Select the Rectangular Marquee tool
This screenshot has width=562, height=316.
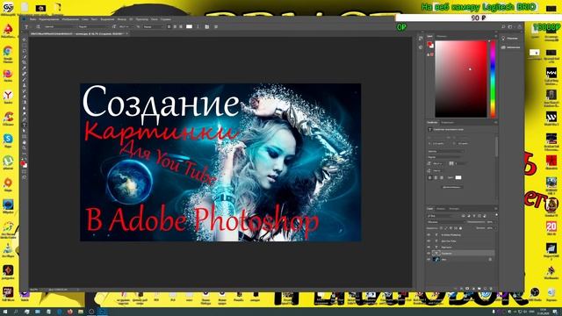pyautogui.click(x=24, y=45)
